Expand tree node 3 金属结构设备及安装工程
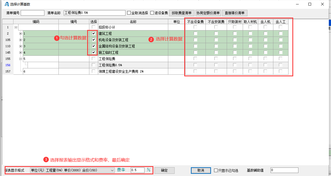 click(21, 46)
